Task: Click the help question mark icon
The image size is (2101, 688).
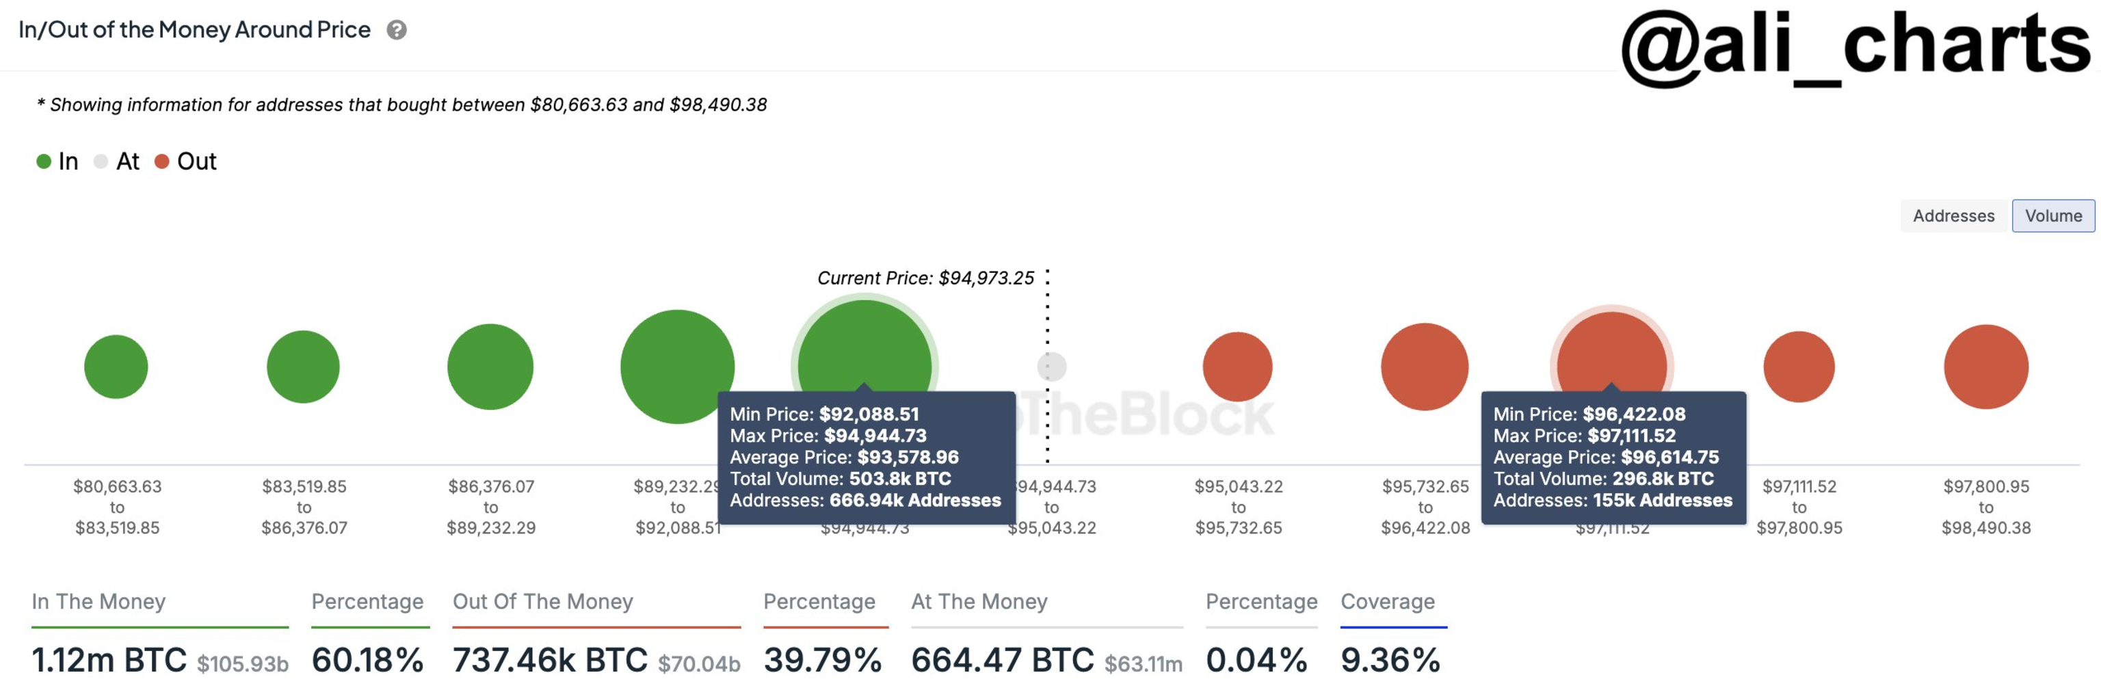Action: 397,30
